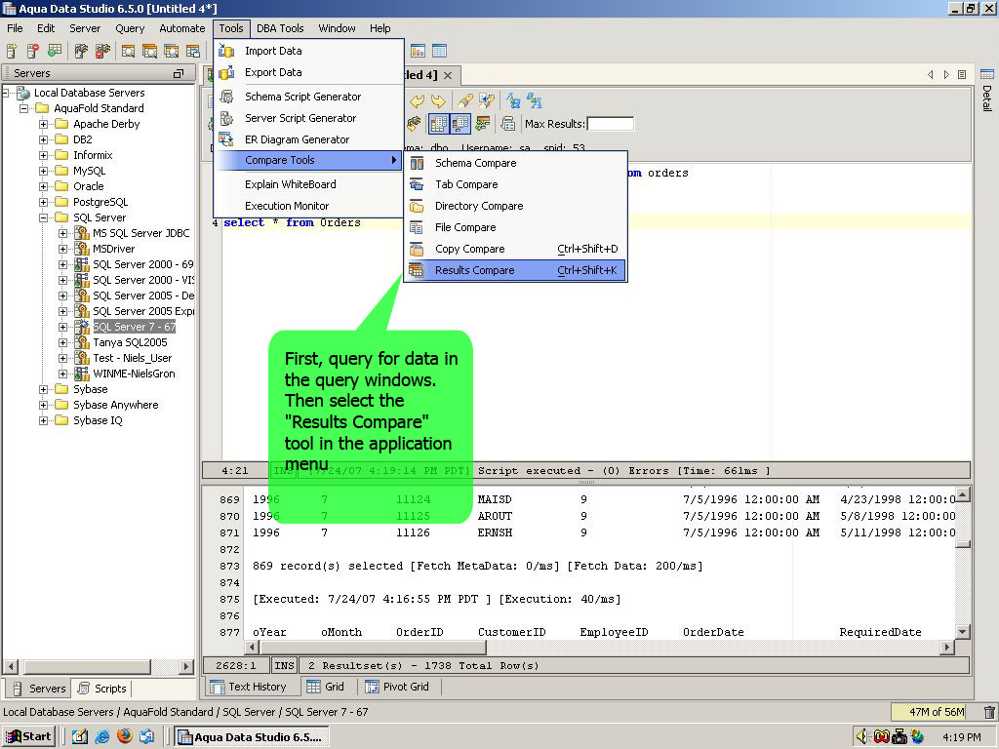Click Servers panel horizontal scrollbar

[99, 667]
